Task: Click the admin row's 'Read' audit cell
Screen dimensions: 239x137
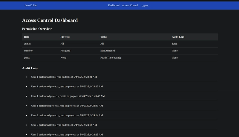Action: 174,44
